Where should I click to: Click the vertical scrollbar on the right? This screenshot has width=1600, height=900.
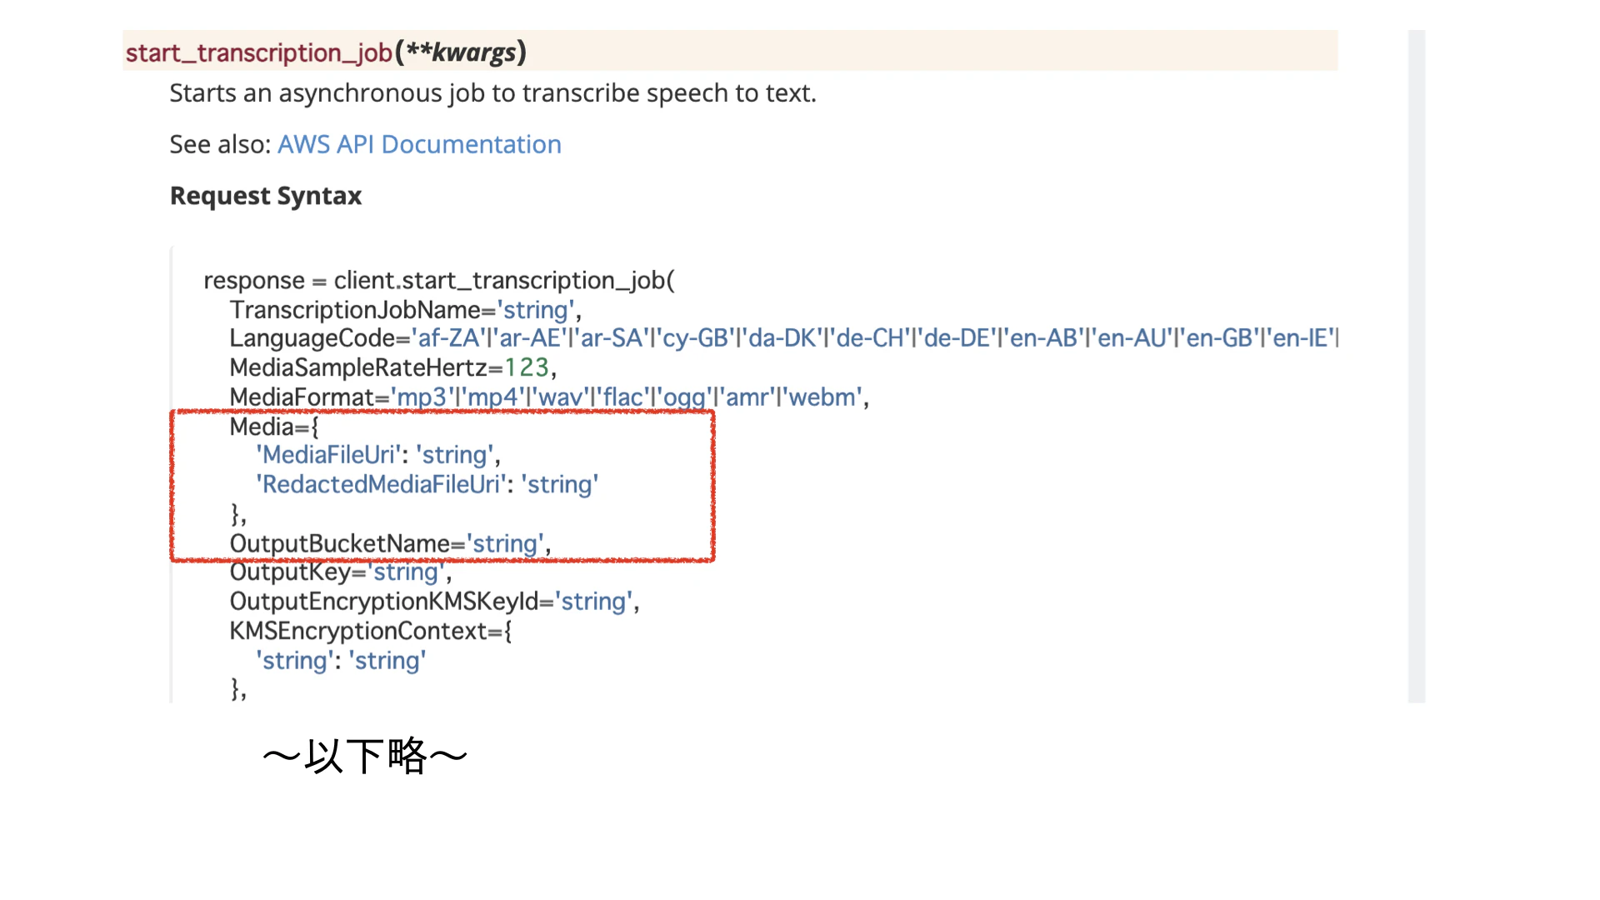pos(1416,367)
